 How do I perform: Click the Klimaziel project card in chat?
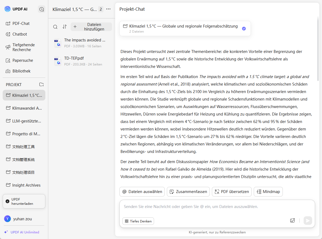click(185, 28)
